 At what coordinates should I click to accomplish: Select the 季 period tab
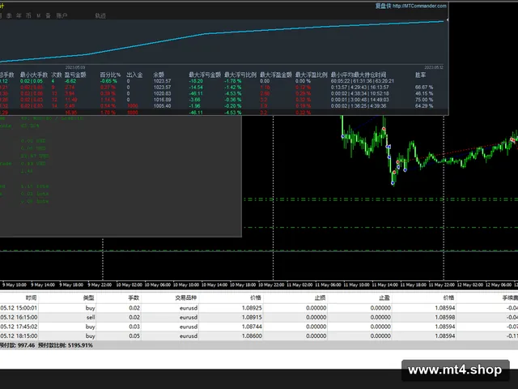pyautogui.click(x=9, y=15)
